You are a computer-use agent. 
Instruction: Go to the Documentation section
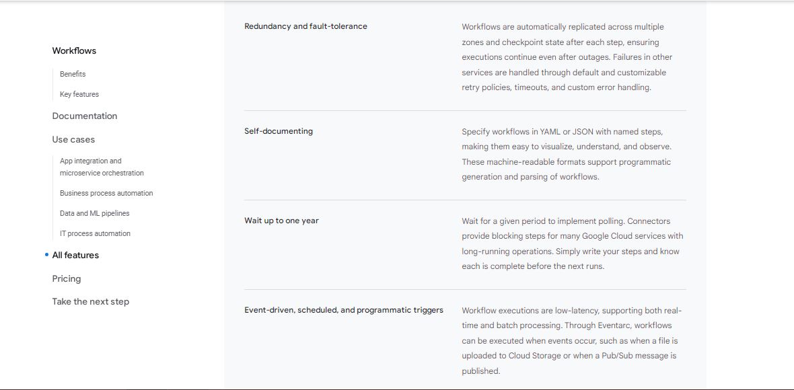85,116
